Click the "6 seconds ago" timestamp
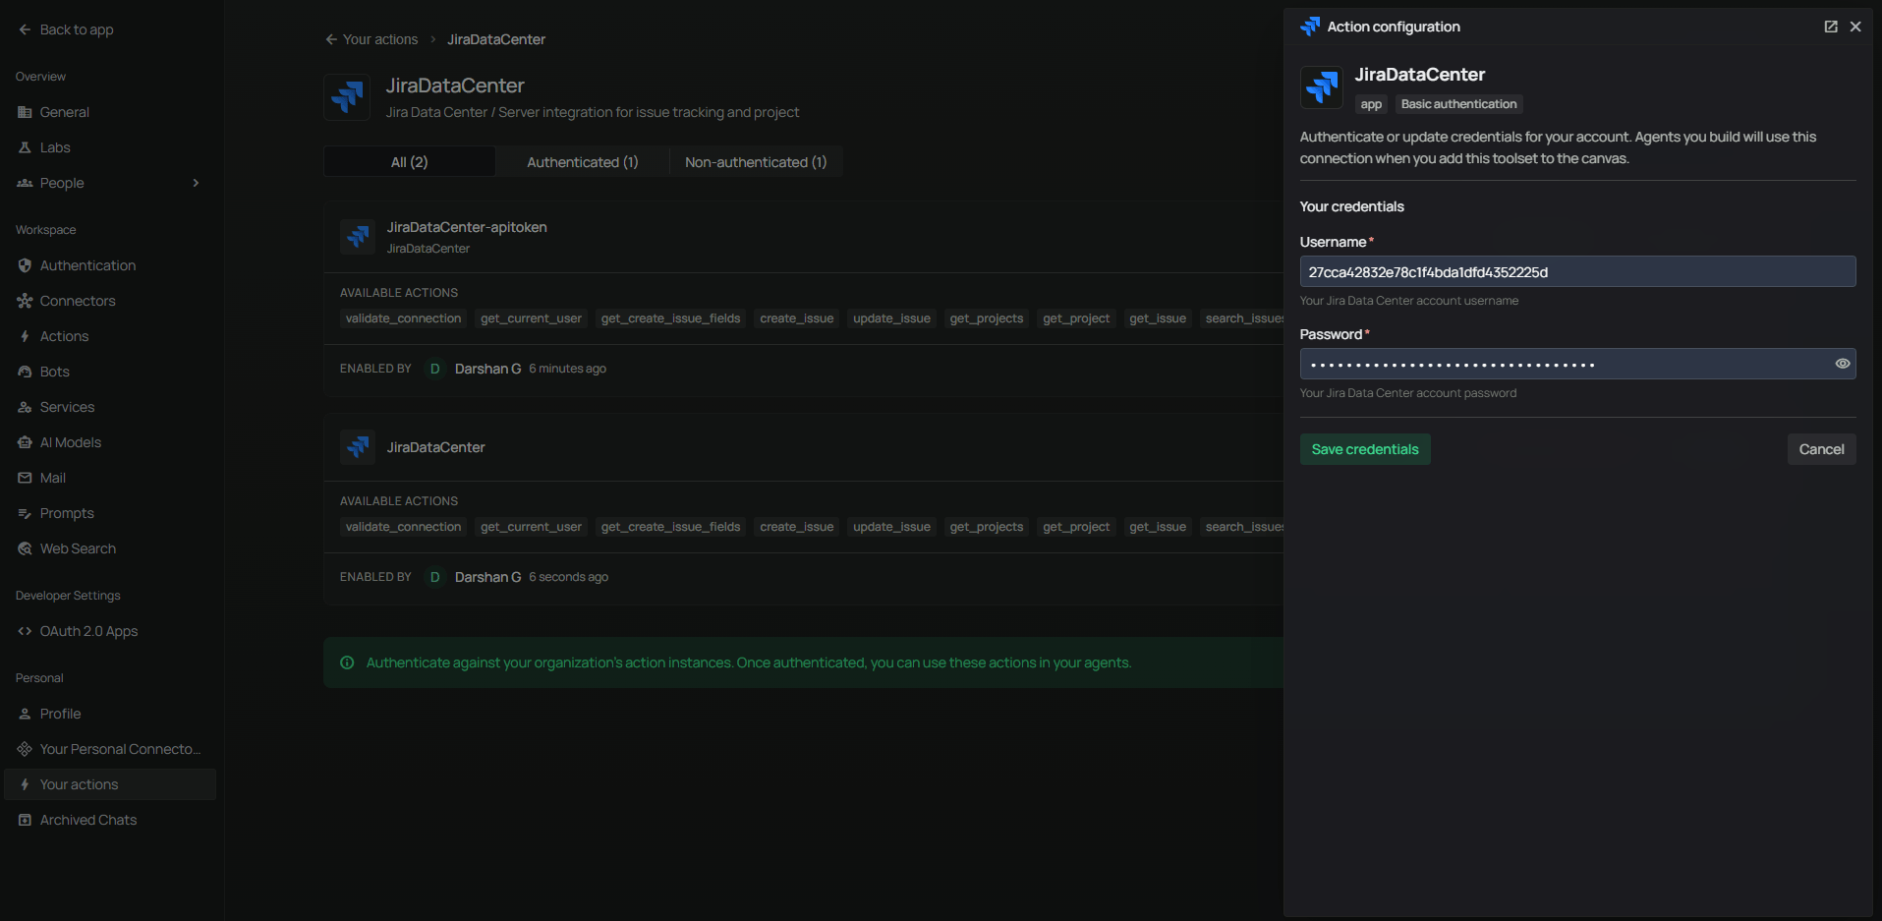The height and width of the screenshot is (921, 1882). click(568, 577)
